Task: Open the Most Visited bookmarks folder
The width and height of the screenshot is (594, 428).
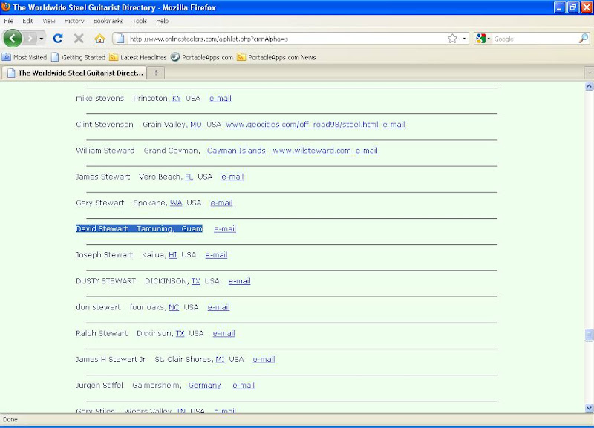Action: click(x=25, y=57)
